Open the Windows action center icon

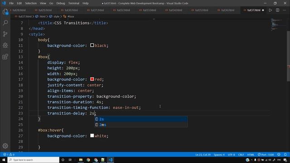(285, 160)
